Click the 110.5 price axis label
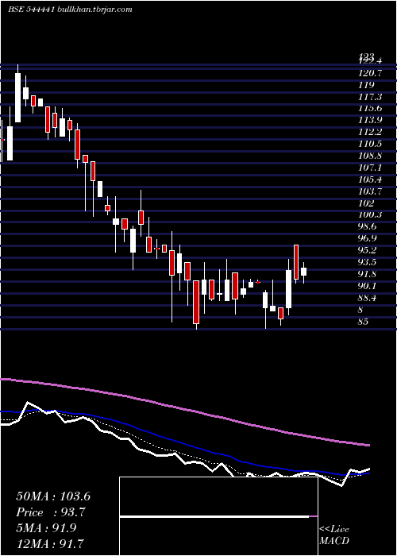 coord(370,144)
